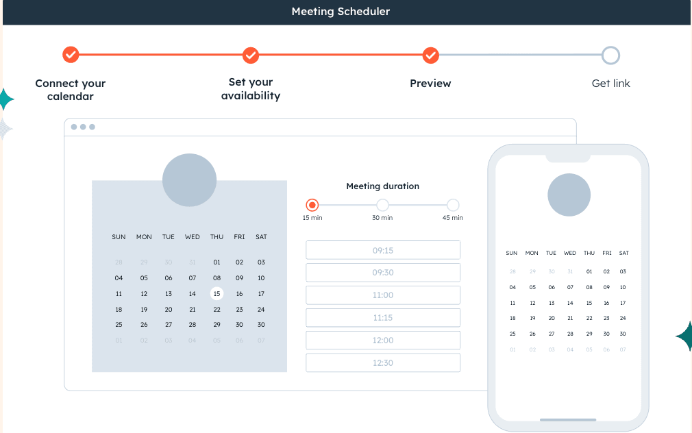Select the 30 min meeting duration

click(x=382, y=205)
